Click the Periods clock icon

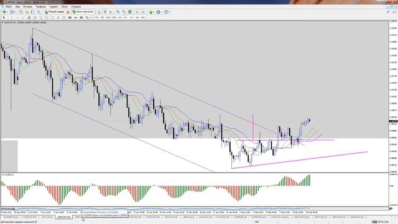pos(158,12)
